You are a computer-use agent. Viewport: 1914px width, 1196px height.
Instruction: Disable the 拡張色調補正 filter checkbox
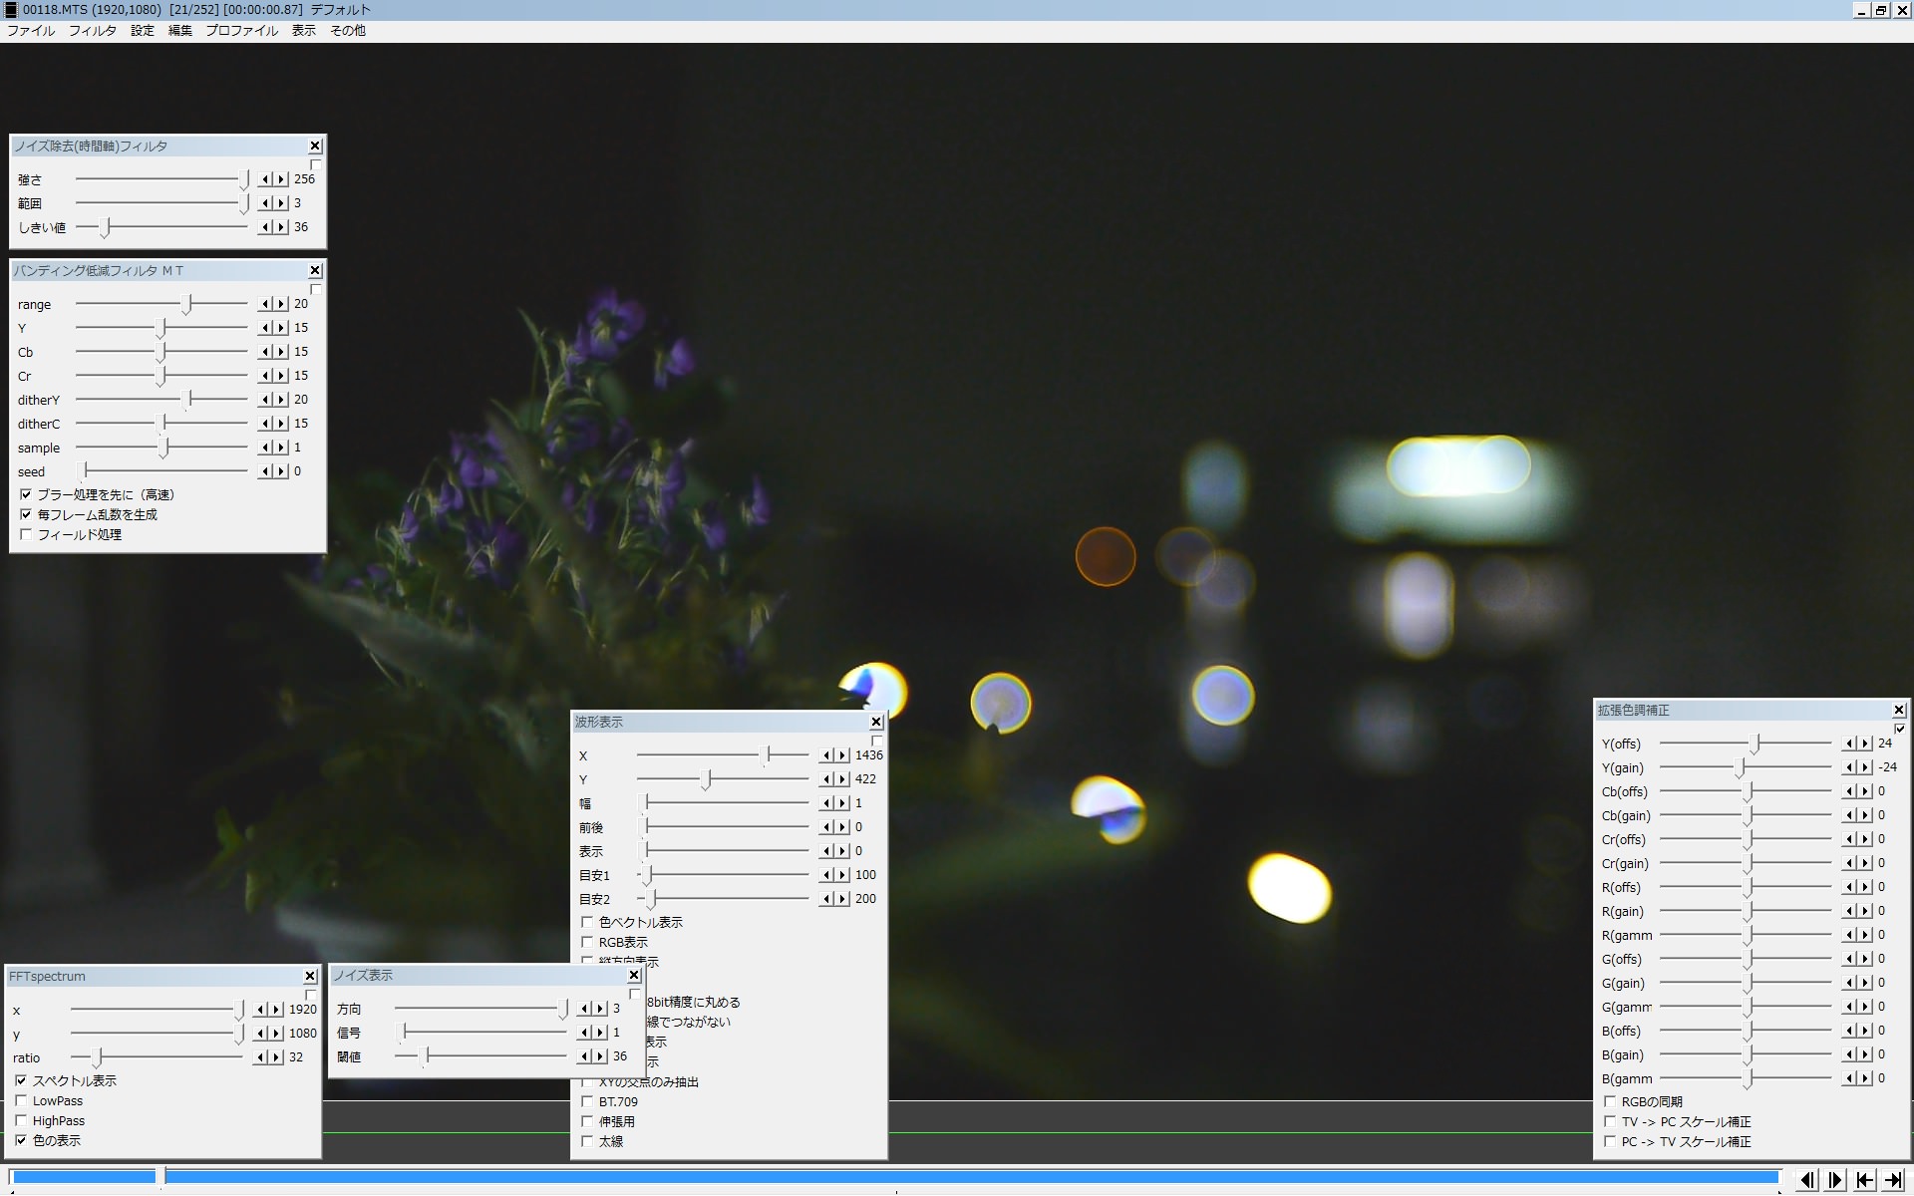(x=1899, y=729)
